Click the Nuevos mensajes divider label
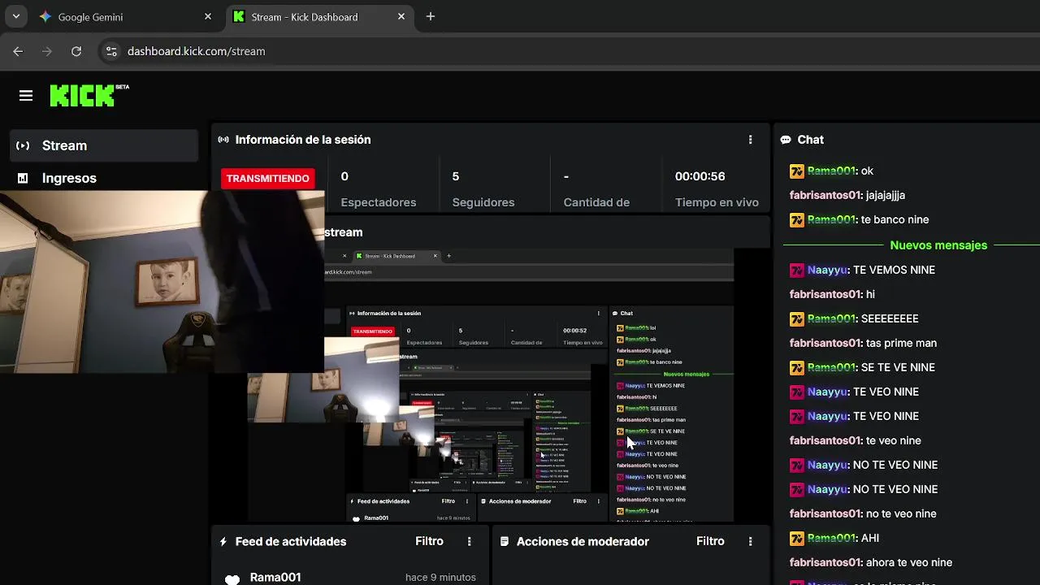Image resolution: width=1040 pixels, height=585 pixels. [x=938, y=245]
